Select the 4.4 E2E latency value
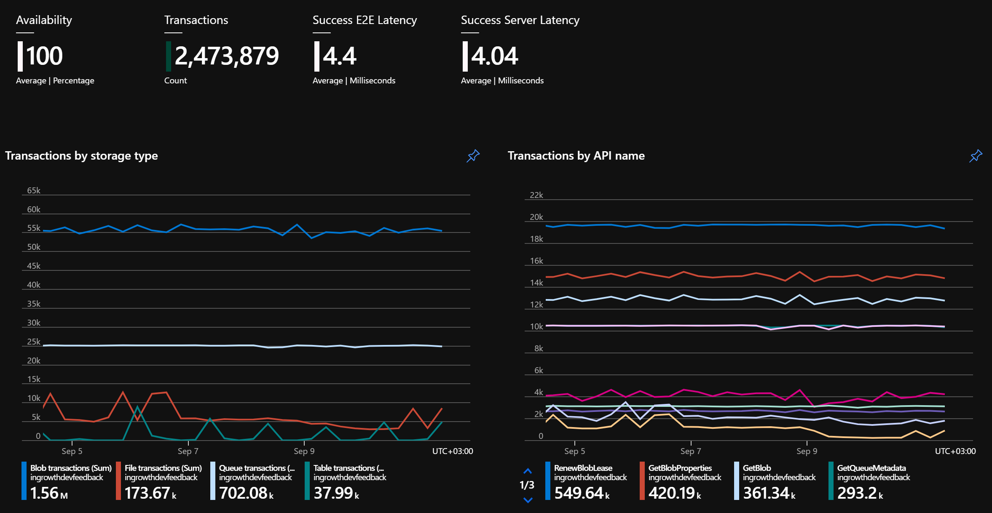Viewport: 992px width, 513px height. [340, 56]
